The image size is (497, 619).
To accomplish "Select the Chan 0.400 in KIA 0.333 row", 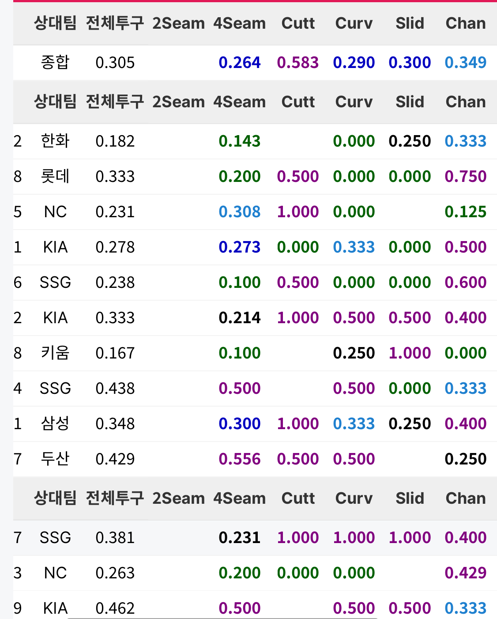I will point(466,318).
